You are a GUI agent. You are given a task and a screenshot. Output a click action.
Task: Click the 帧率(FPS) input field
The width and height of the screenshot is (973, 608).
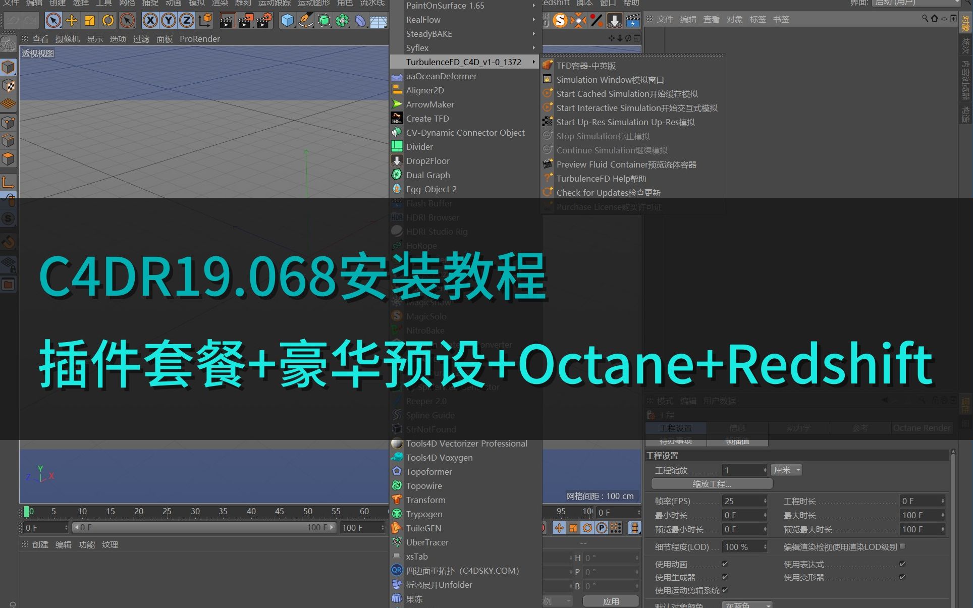pos(742,501)
